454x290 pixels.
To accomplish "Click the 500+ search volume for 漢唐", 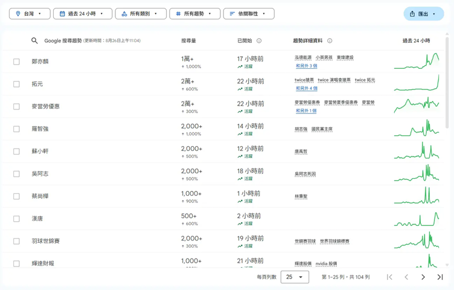I will tap(189, 216).
